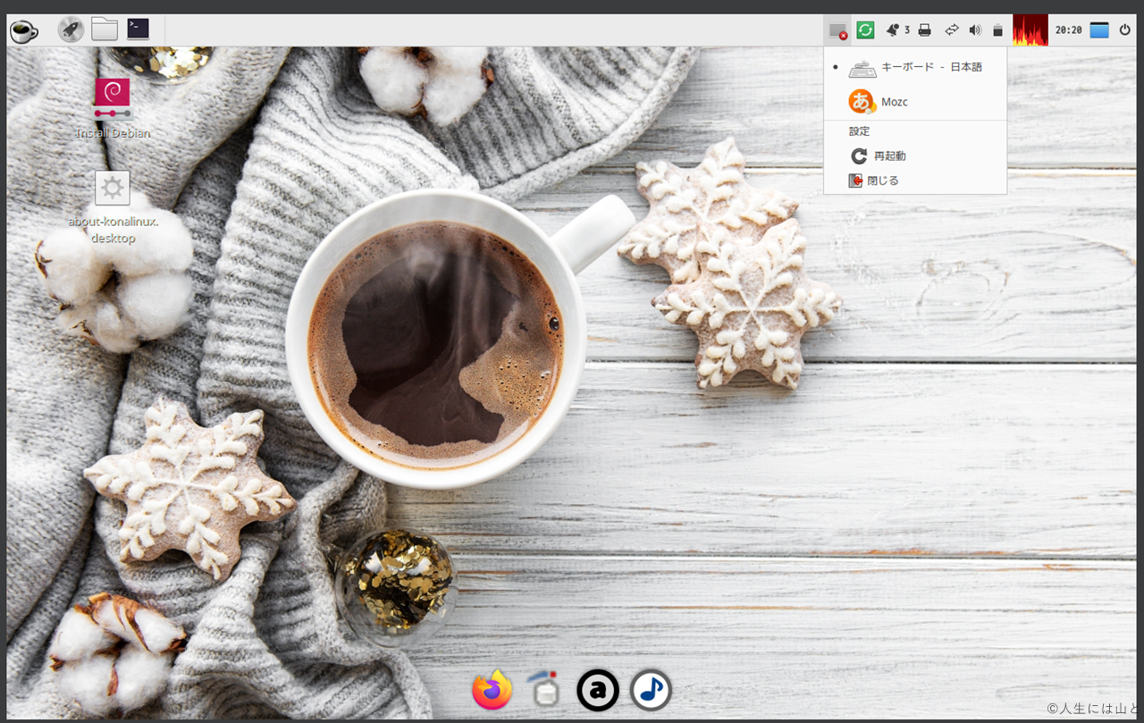Screen dimensions: 1144x723
Task: Click the input method tray icon
Action: click(x=837, y=30)
